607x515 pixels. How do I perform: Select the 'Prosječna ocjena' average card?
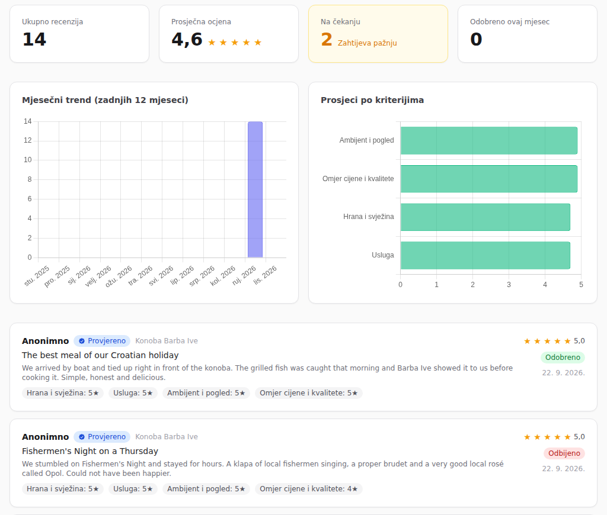[x=229, y=34]
